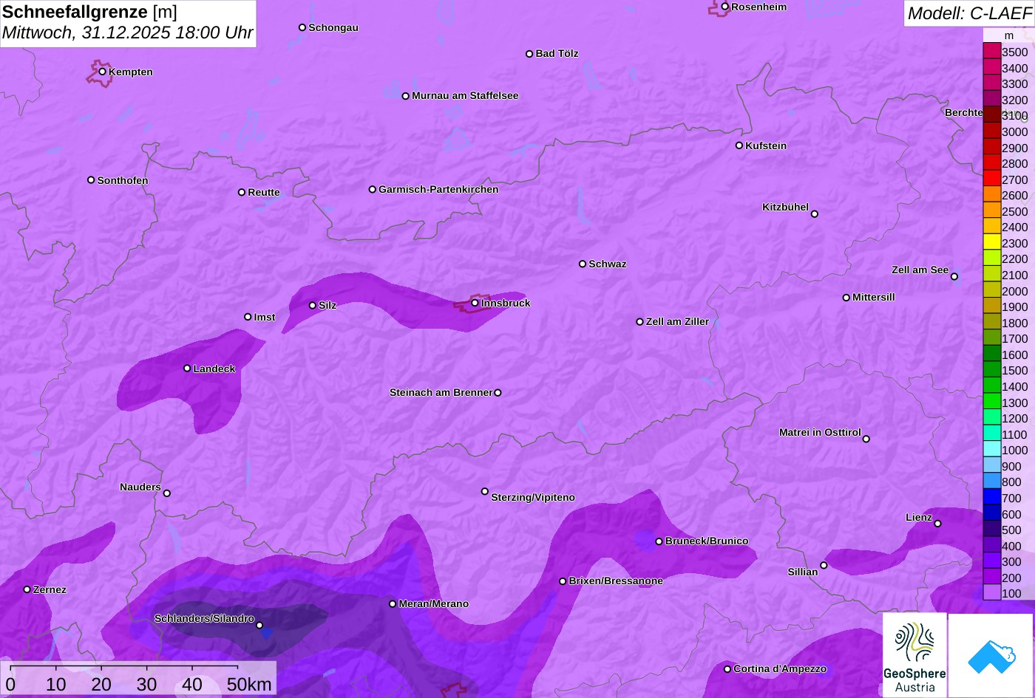Viewport: 1035px width, 698px height.
Task: Click the 3000 legend value
Action: tap(1014, 131)
